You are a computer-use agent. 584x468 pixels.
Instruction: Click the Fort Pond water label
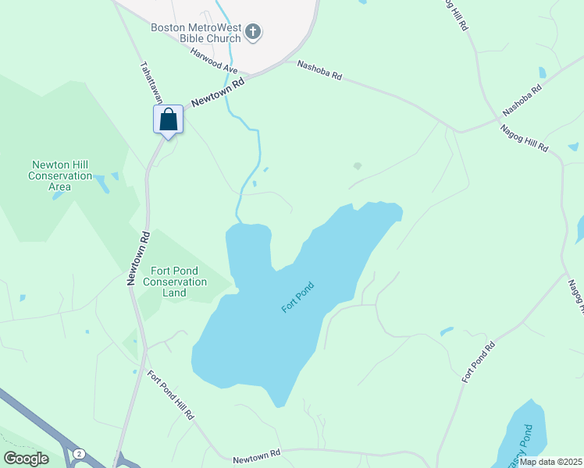(297, 297)
